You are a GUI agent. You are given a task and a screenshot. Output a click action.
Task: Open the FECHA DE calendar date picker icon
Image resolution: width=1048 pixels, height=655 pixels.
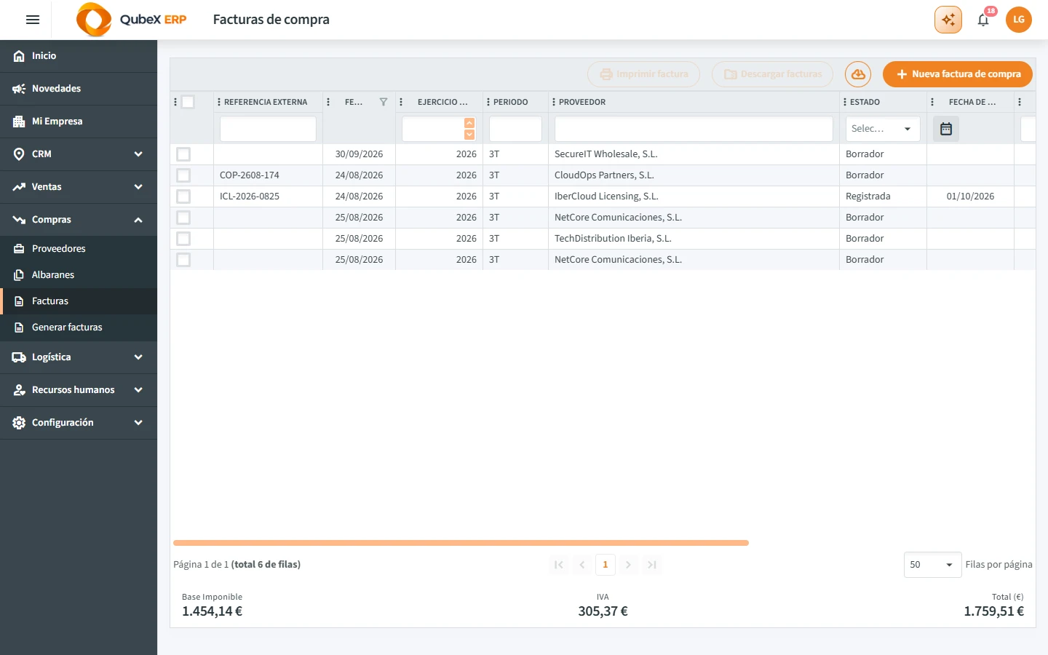[x=946, y=129]
